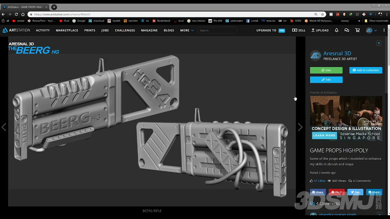Viewport: 390px width, 219px height.
Task: Click the browser home icon
Action: 23,14
